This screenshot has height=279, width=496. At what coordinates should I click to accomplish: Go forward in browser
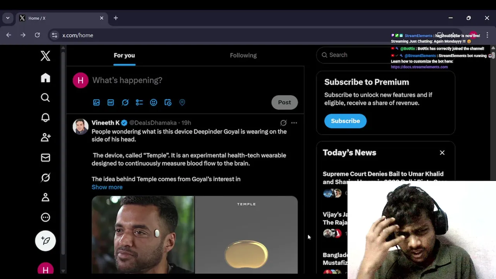(x=23, y=35)
